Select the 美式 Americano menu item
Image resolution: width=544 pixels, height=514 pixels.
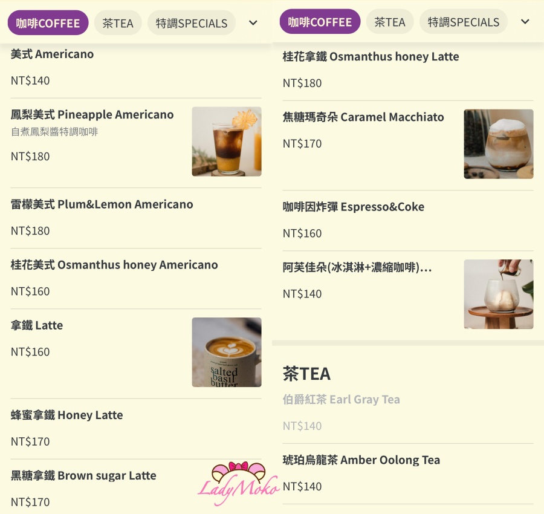136,68
